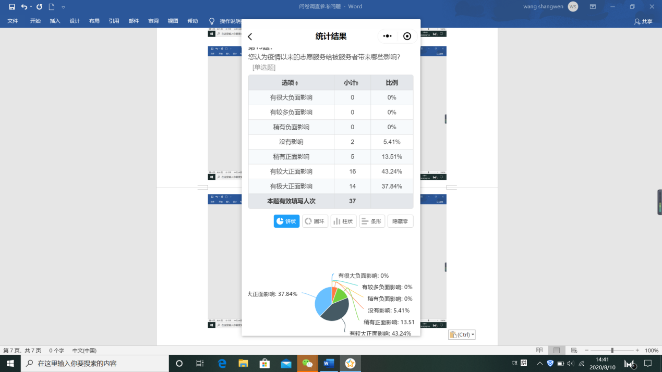Open the Customize Quick Access Toolbar dropdown
The image size is (662, 372).
click(63, 7)
